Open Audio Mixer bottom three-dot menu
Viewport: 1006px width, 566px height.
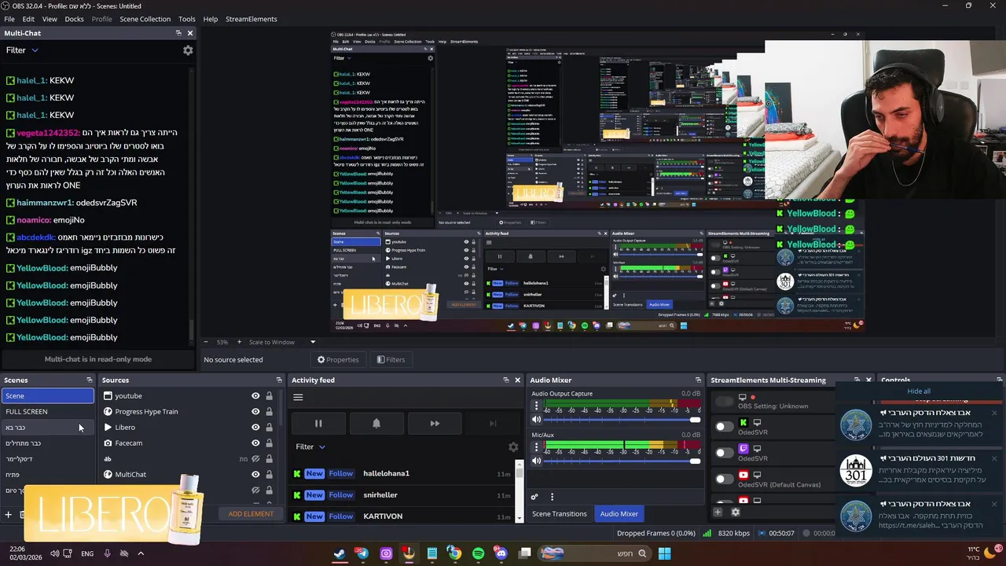[552, 497]
